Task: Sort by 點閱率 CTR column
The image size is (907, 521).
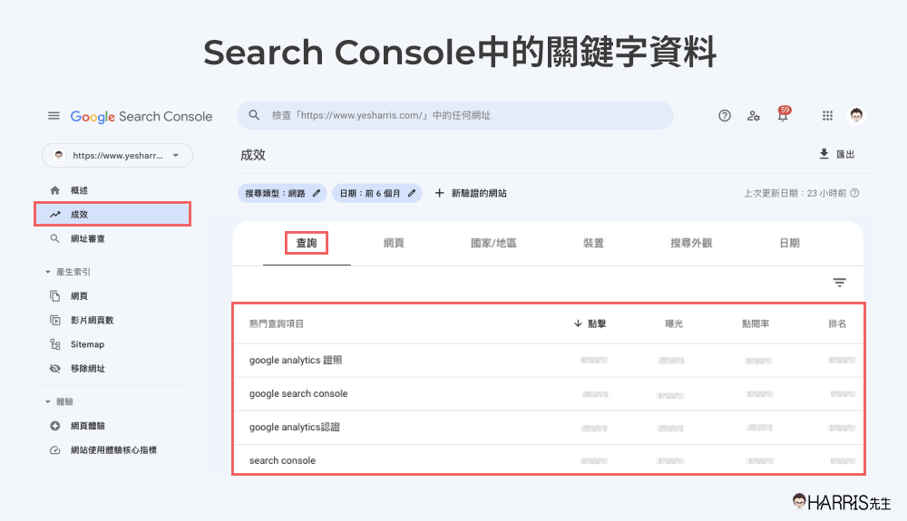Action: [x=756, y=323]
